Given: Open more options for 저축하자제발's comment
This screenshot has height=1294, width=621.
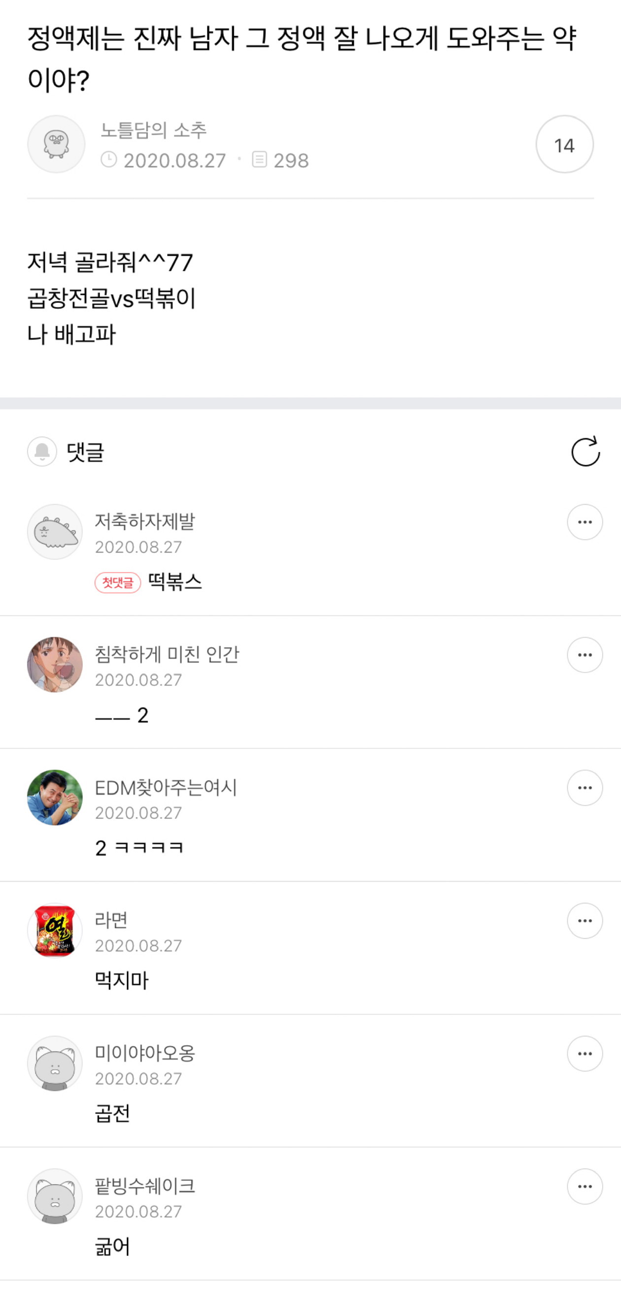Looking at the screenshot, I should click(585, 522).
